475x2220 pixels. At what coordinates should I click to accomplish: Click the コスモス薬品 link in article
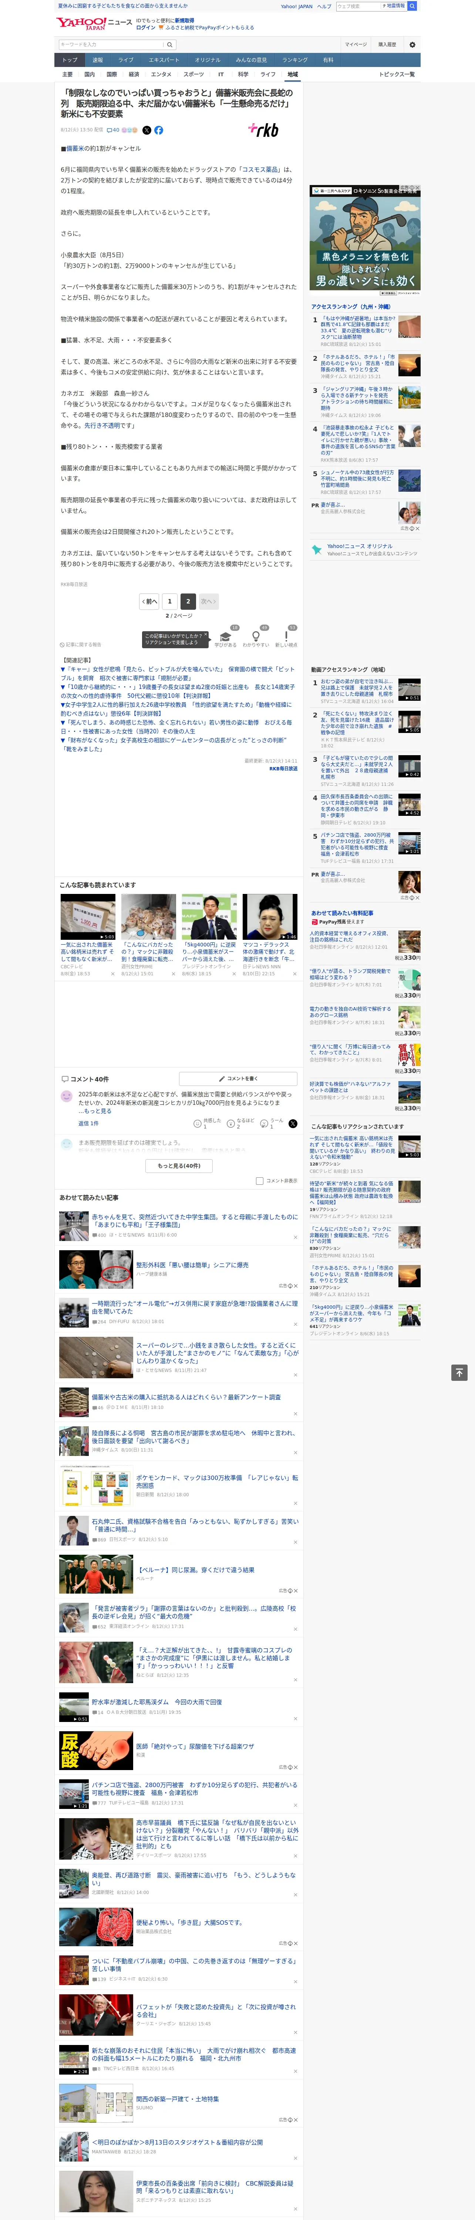[x=260, y=170]
